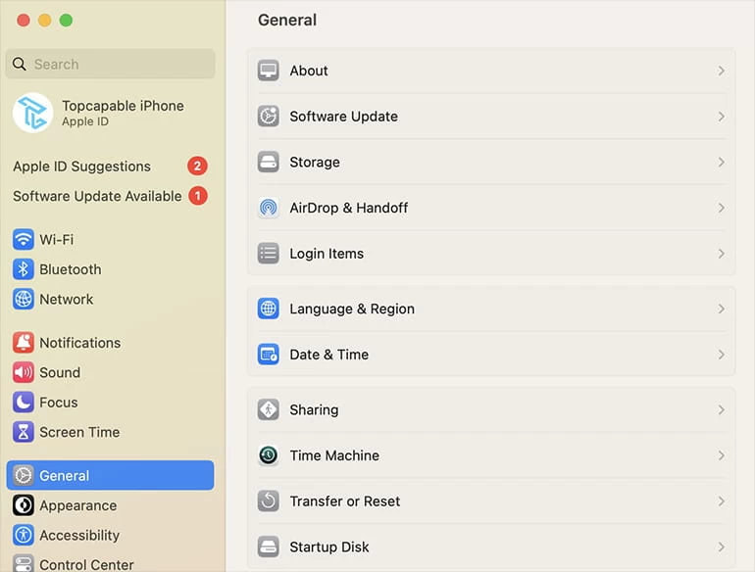Click the Startup Disk icon
This screenshot has height=572, width=755.
268,547
